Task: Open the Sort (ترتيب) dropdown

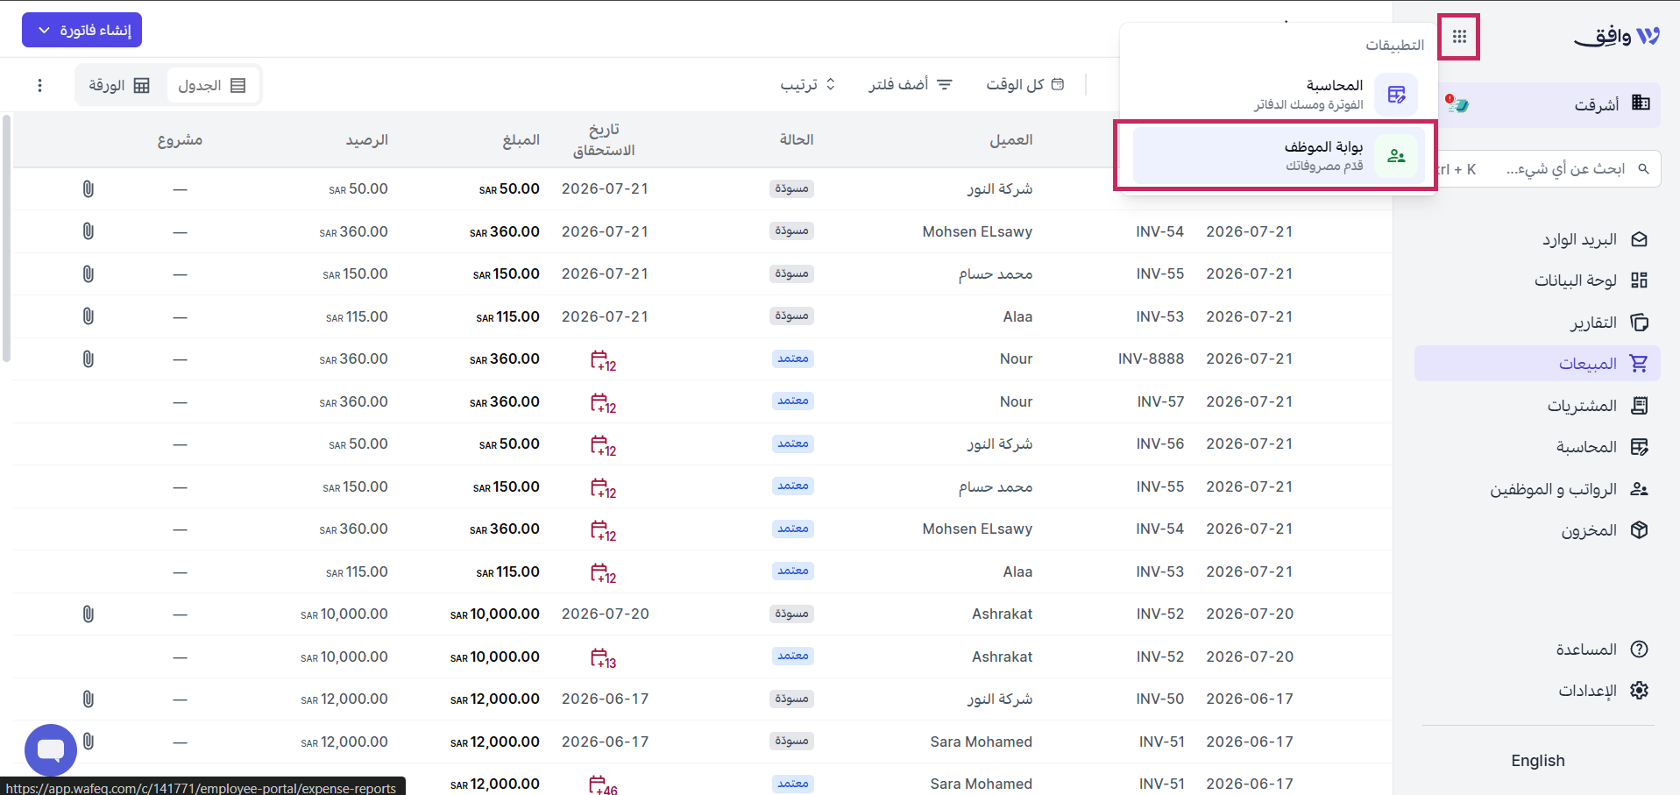Action: [808, 84]
